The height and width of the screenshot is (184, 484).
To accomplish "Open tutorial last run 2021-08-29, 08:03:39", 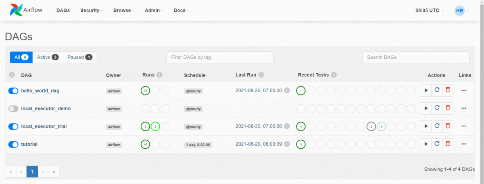I will click(259, 144).
